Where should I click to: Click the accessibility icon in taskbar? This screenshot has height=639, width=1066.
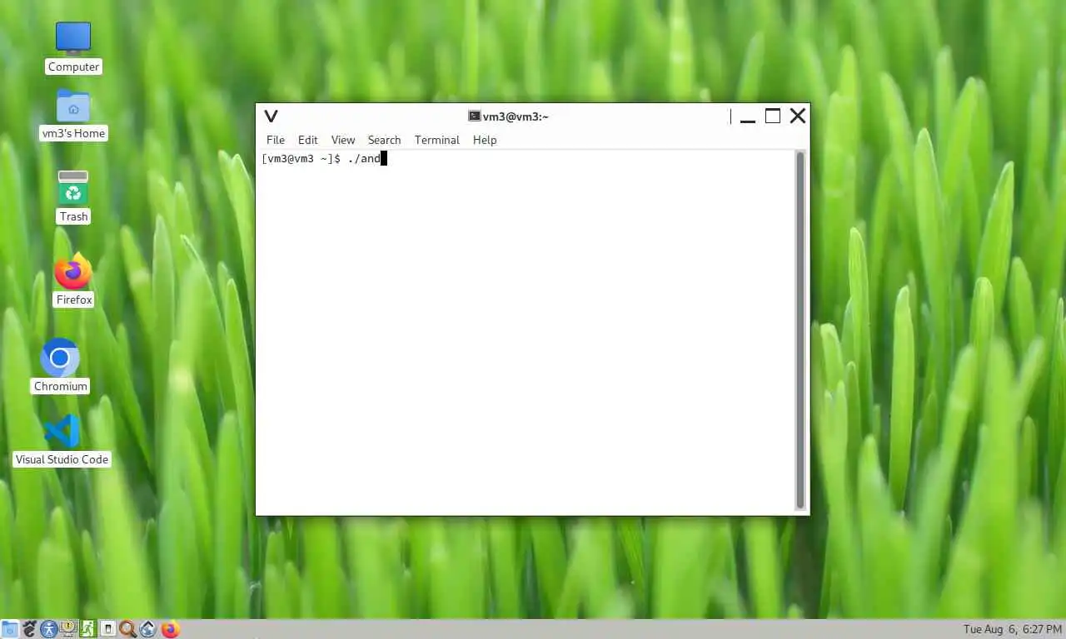49,630
